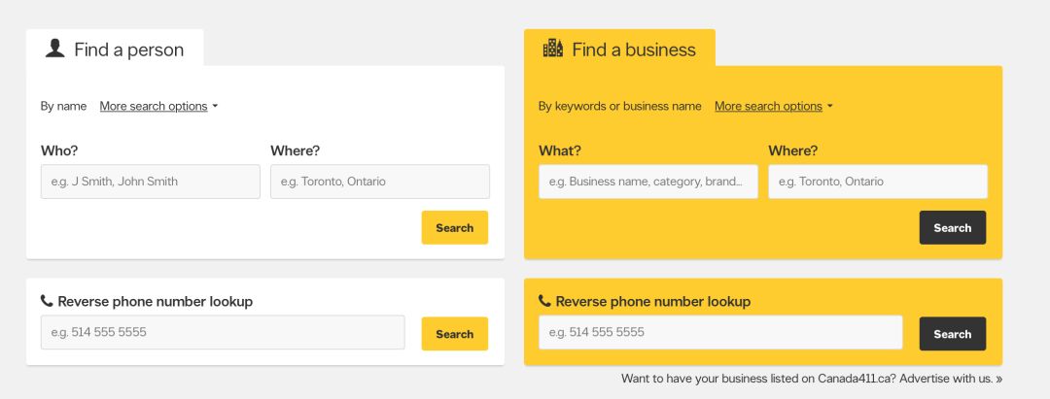Click the By name label
1050x399 pixels.
coord(63,106)
